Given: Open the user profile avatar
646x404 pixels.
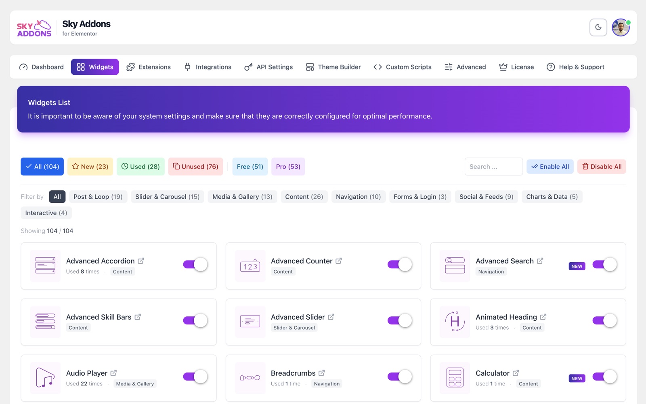Looking at the screenshot, I should (621, 27).
